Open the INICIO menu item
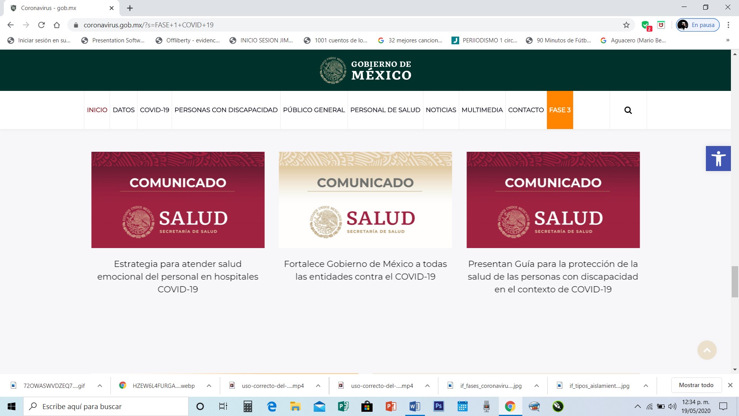 (x=97, y=110)
